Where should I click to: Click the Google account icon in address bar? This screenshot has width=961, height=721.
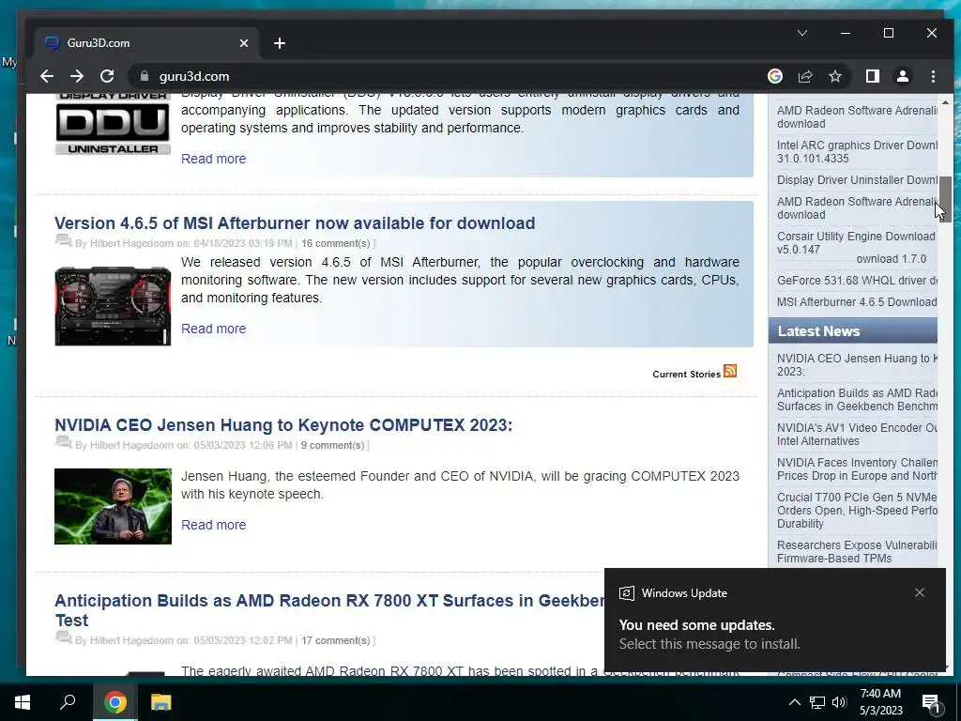[774, 76]
